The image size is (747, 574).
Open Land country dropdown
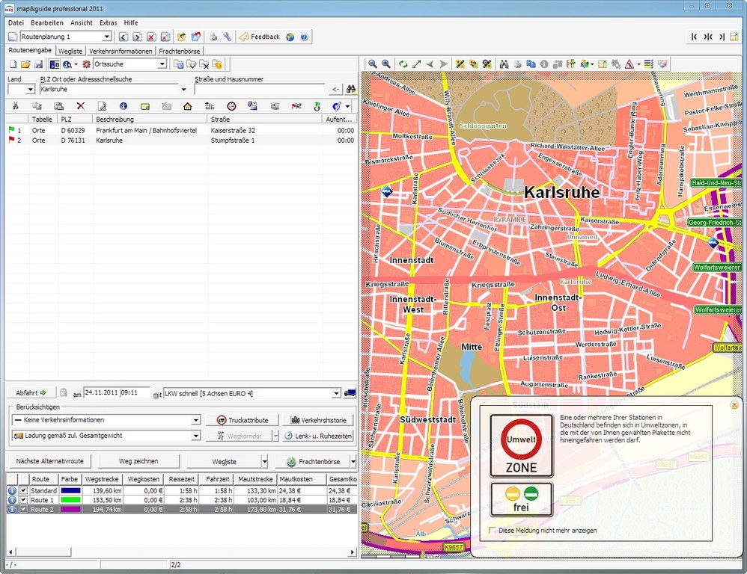pyautogui.click(x=31, y=90)
